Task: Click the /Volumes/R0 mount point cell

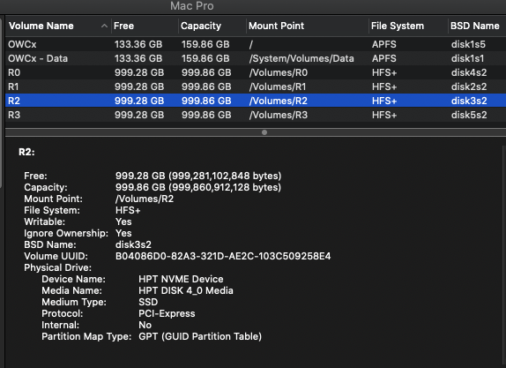Action: tap(279, 72)
